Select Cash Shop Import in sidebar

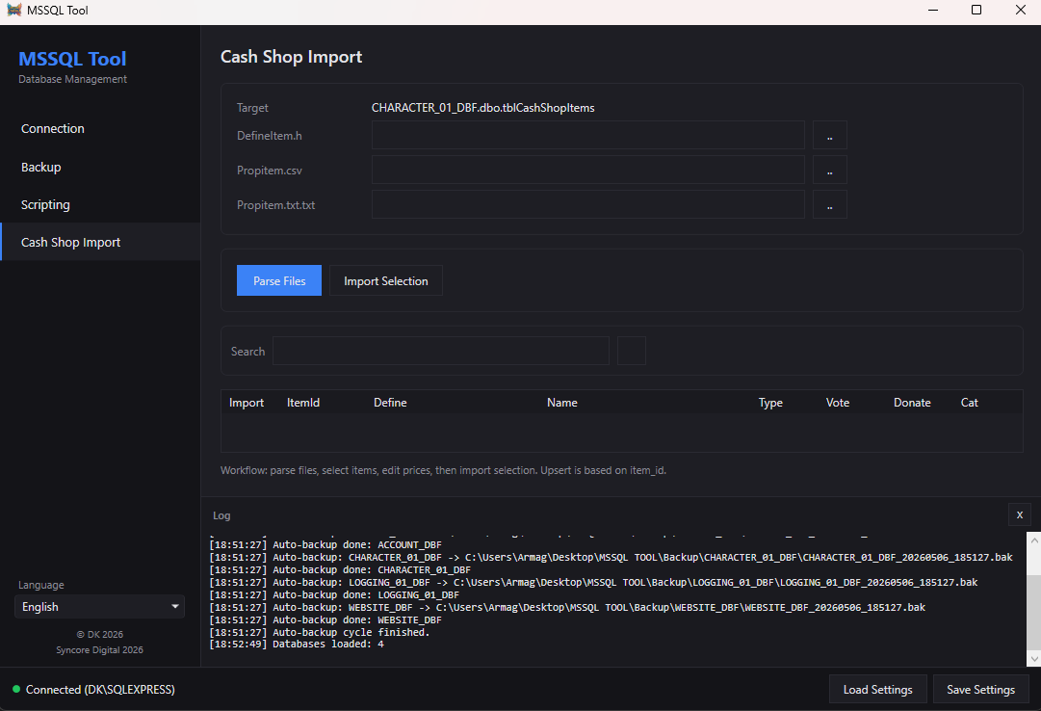100,243
